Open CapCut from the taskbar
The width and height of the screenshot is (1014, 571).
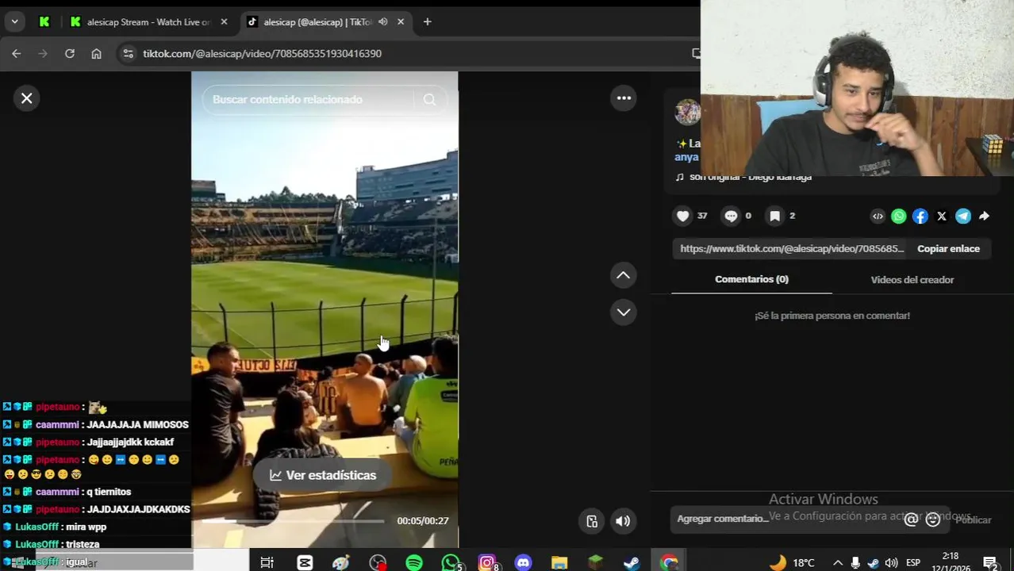point(305,562)
